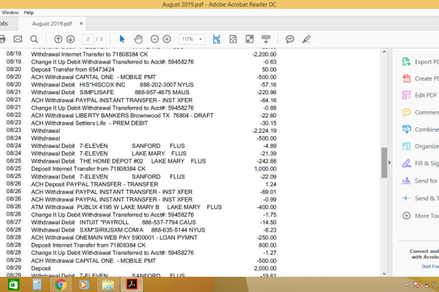Open the Help menu

tap(29, 13)
